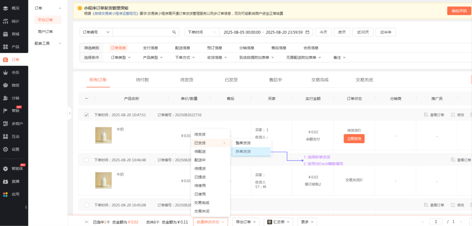View the 10:46:48 order via 查看订单
The height and width of the screenshot is (226, 472).
click(x=461, y=160)
